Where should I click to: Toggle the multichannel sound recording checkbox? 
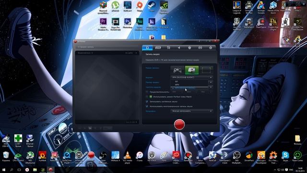tap(147, 106)
